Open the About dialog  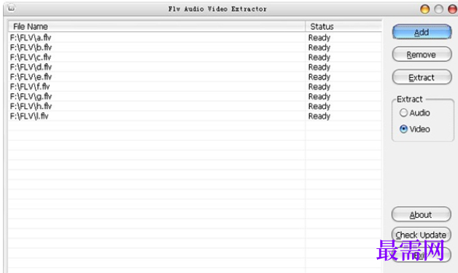tap(421, 215)
